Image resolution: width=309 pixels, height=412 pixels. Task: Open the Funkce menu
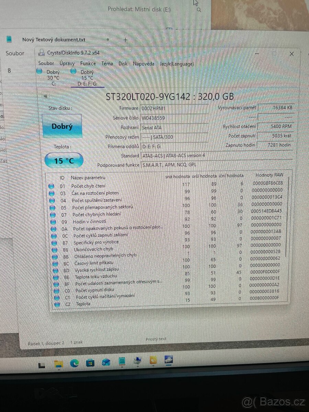(88, 64)
